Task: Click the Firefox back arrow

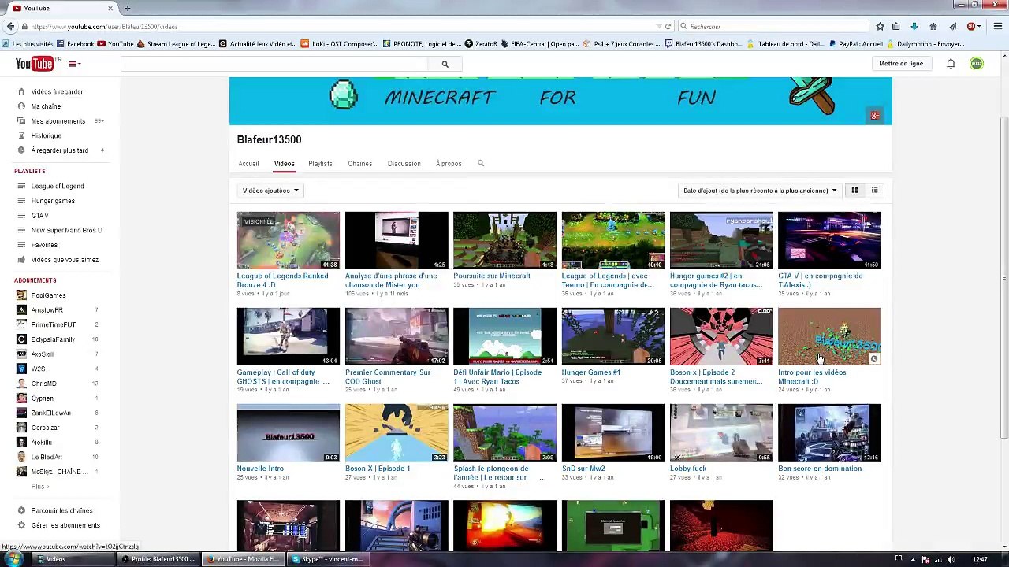Action: pyautogui.click(x=10, y=27)
